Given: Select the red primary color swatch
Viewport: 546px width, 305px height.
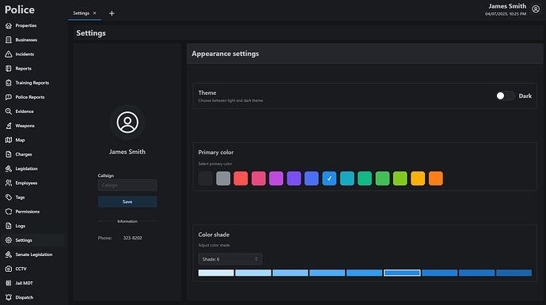Looking at the screenshot, I should tap(241, 179).
